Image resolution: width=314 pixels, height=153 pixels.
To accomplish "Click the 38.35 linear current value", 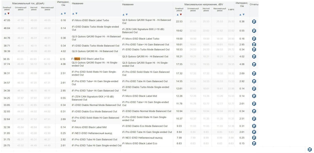I will [6, 59].
